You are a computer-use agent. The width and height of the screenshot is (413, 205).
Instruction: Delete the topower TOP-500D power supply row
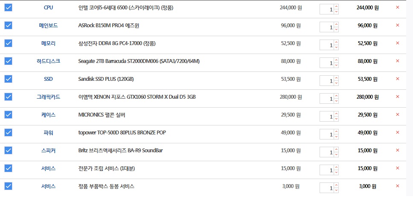click(x=398, y=132)
